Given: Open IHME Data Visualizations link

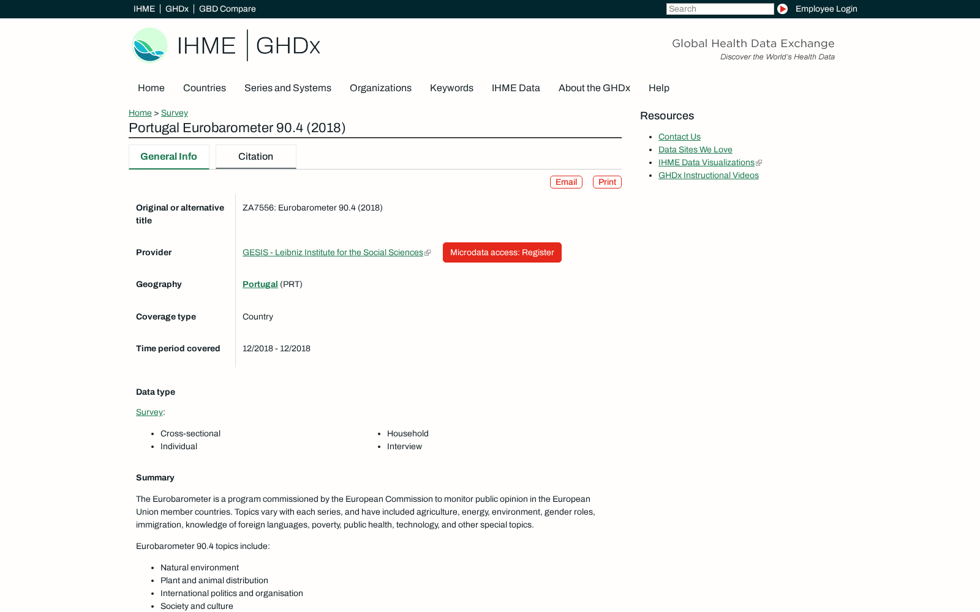Looking at the screenshot, I should tap(706, 162).
